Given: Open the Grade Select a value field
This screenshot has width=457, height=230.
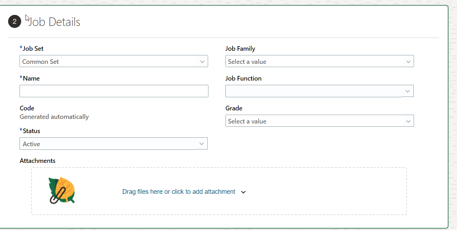Looking at the screenshot, I should point(320,121).
